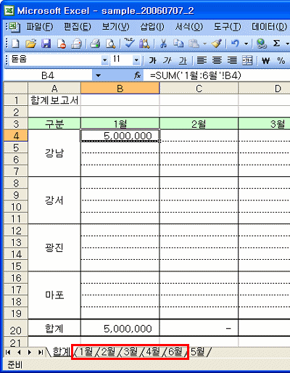Screen dimensions: 290x373
Task: Click the AutoSum sigma icon
Action: 277,44
